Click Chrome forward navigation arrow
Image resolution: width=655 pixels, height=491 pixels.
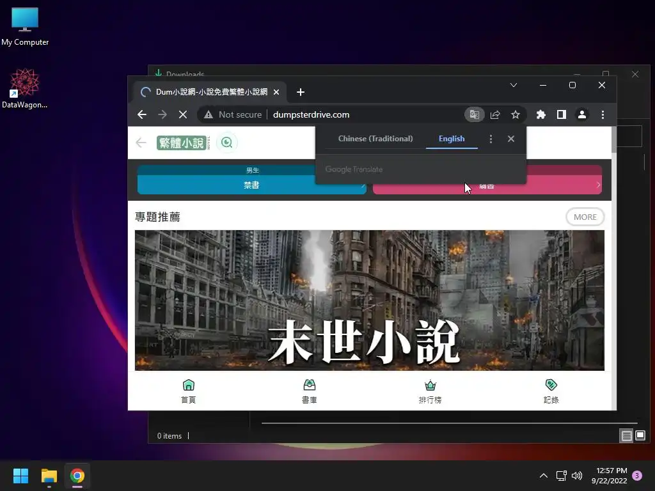click(x=162, y=114)
